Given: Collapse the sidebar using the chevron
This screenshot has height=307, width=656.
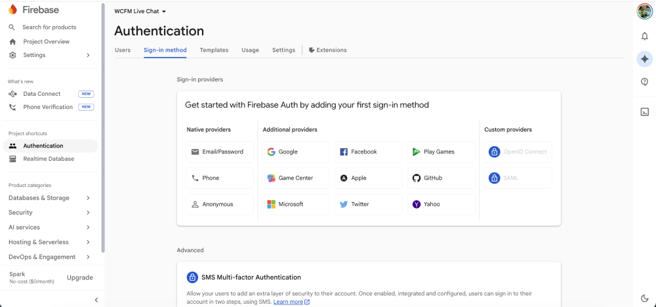Looking at the screenshot, I should 96,300.
